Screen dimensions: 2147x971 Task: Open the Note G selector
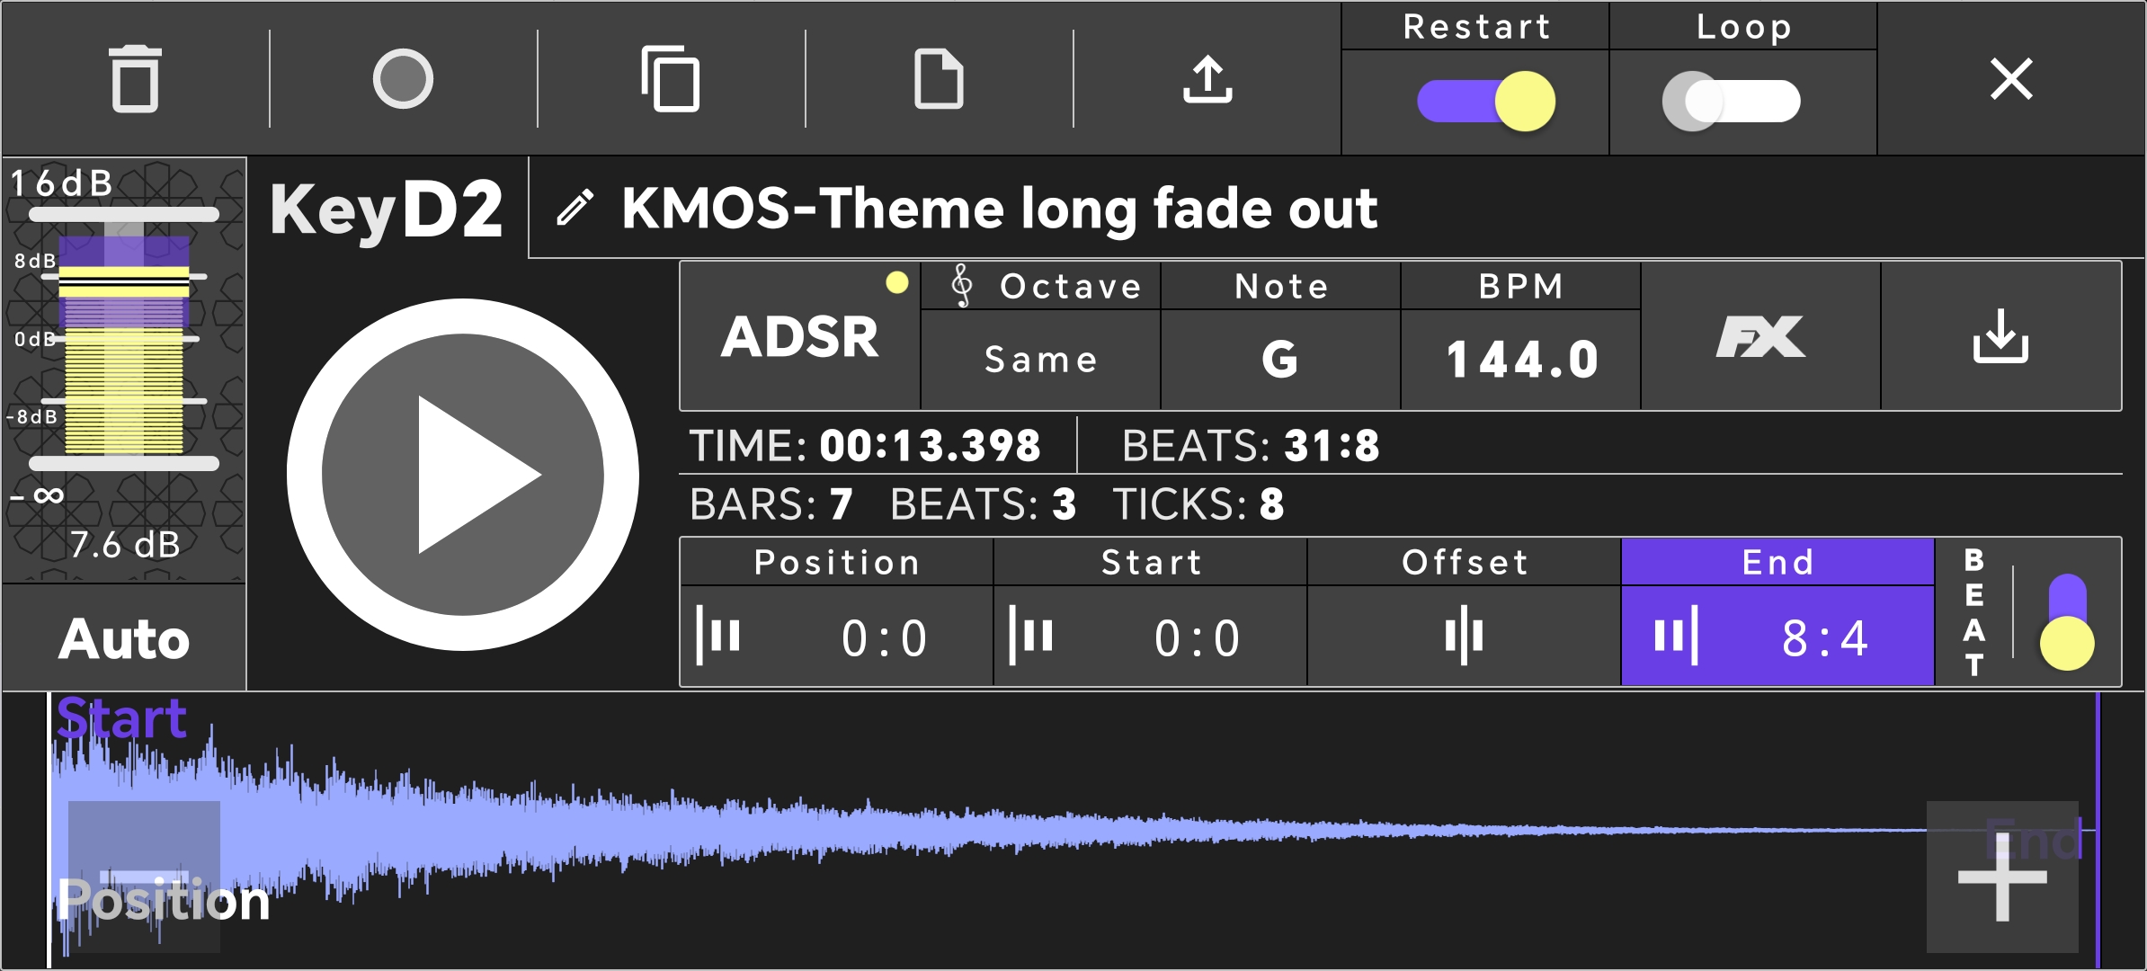[1280, 360]
